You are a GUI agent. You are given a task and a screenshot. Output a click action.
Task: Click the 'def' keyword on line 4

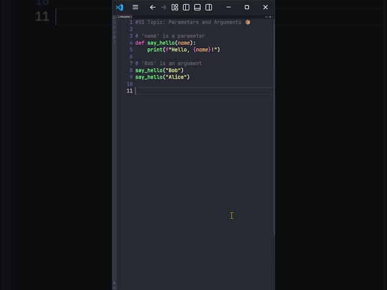[140, 43]
